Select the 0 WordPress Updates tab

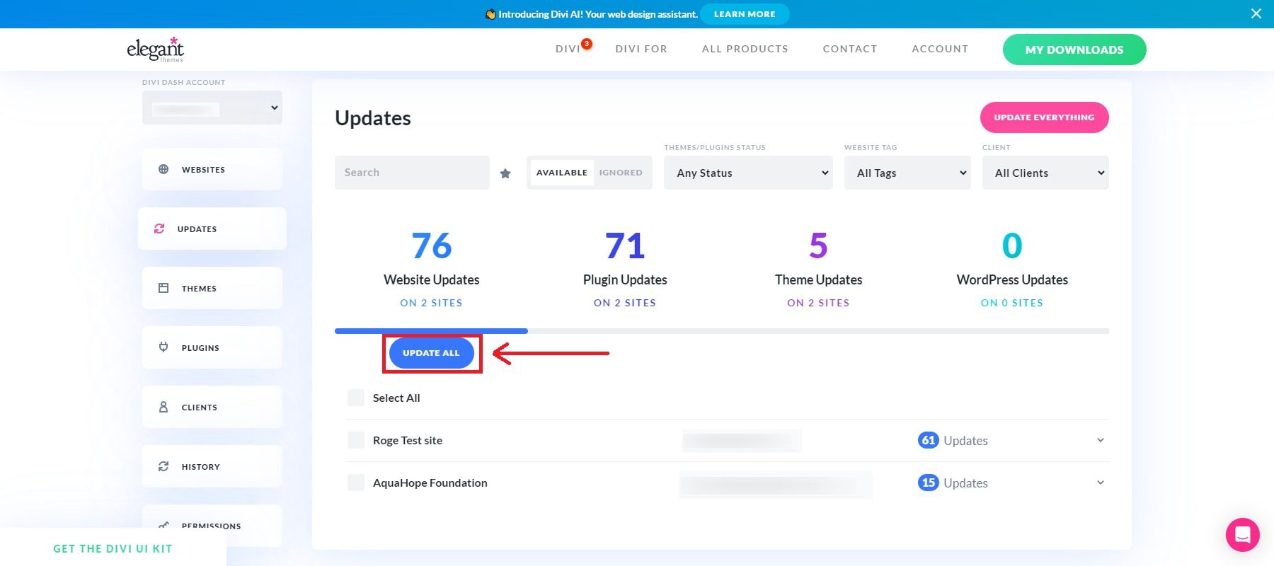[1012, 269]
